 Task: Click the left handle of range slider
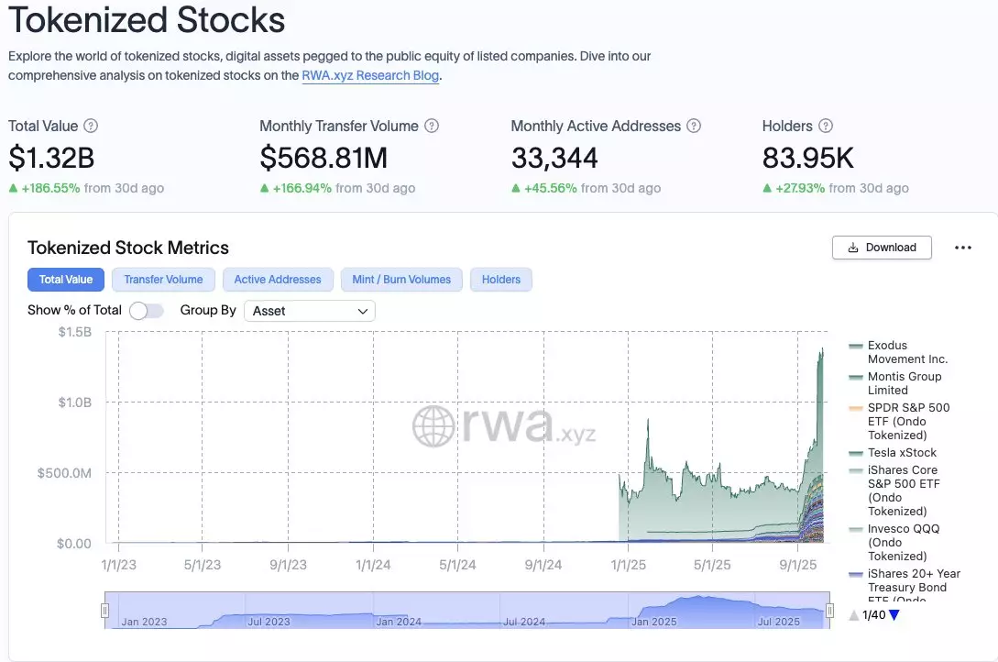click(105, 611)
